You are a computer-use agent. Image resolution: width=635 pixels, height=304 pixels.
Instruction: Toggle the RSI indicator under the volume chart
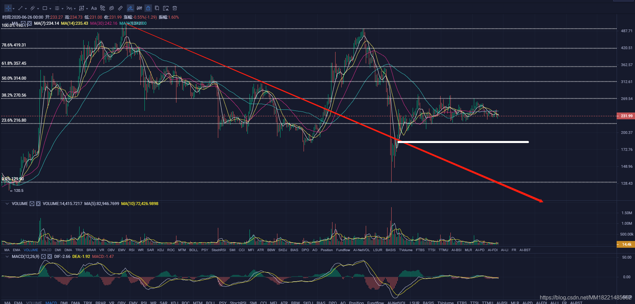pos(132,250)
